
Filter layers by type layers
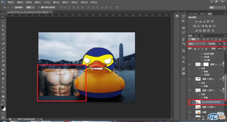(x=212, y=39)
